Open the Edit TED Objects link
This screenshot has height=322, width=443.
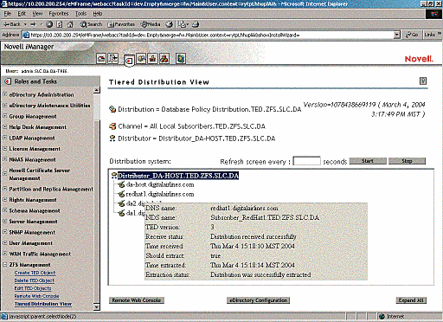coord(33,288)
